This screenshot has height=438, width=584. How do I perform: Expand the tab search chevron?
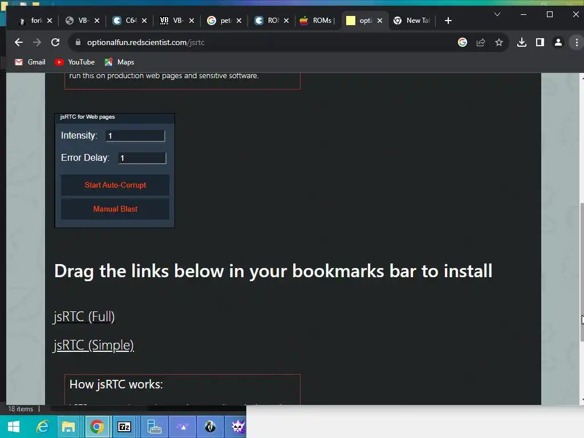pos(497,14)
